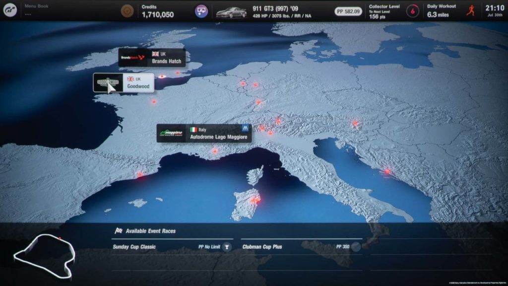
Task: Select the track marker on Spain's coast
Action: (140, 174)
